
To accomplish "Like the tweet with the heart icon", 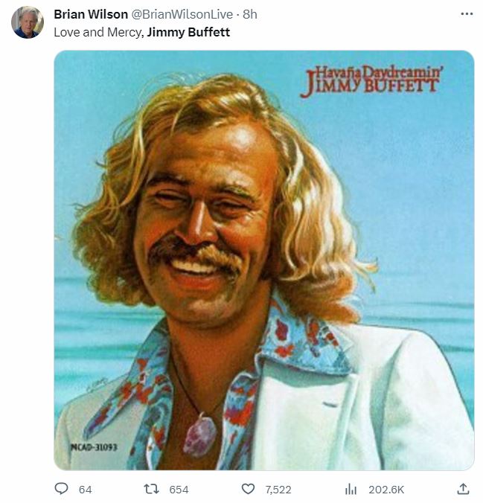I will click(x=248, y=489).
